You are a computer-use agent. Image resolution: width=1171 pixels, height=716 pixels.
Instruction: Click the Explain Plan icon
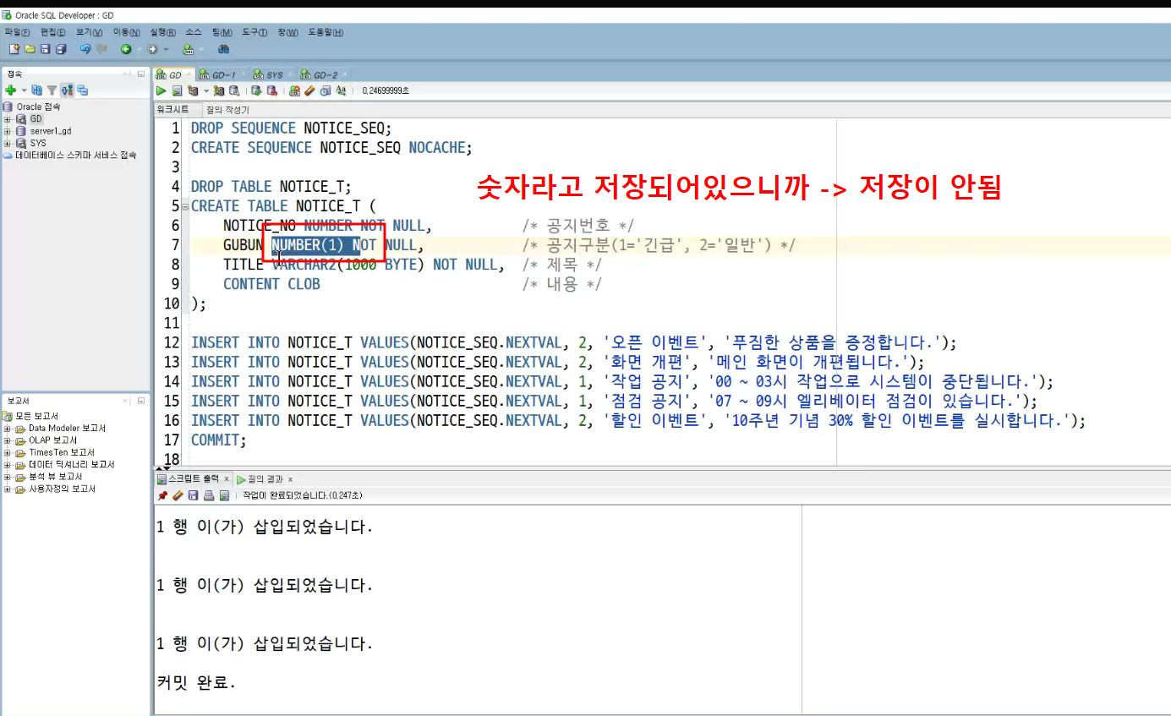click(x=193, y=90)
